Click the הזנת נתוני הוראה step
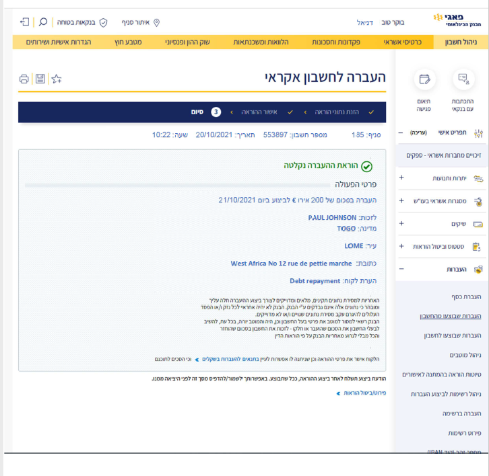Screen dimensions: 489x476 coord(337,112)
